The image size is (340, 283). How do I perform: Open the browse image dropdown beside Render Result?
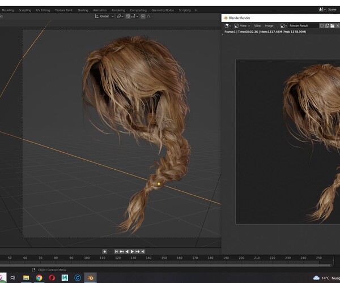click(x=284, y=26)
